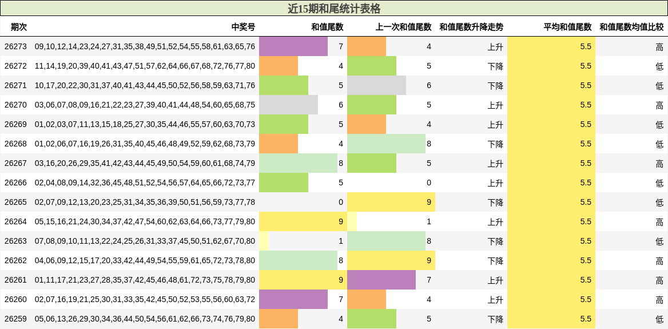Select winning numbers starting 02,07,16,19 in row 26260

145,300
